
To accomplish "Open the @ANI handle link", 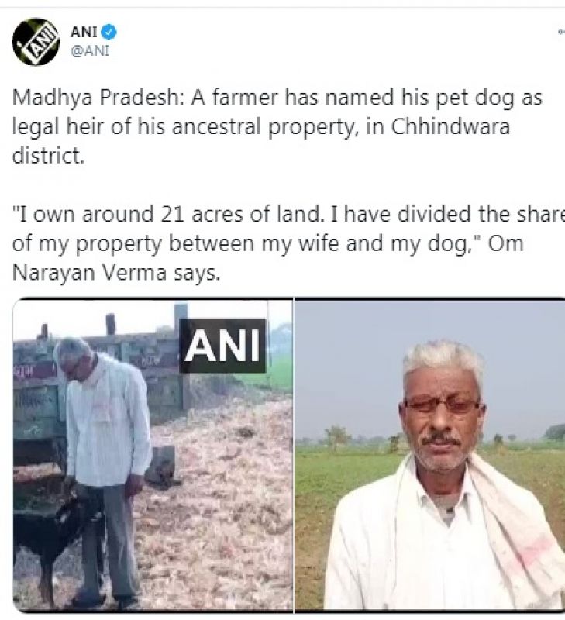I will (90, 51).
